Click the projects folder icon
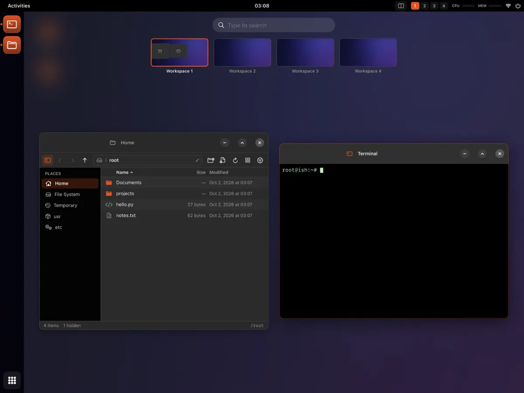 click(109, 194)
